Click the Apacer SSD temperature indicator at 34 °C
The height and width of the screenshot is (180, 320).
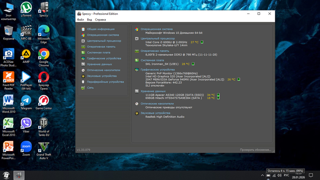(218, 95)
